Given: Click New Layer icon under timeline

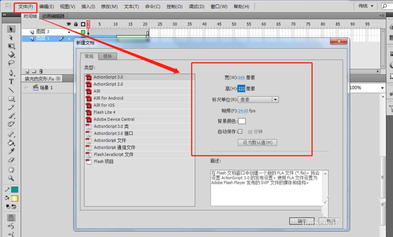Looking at the screenshot, I should (27, 72).
